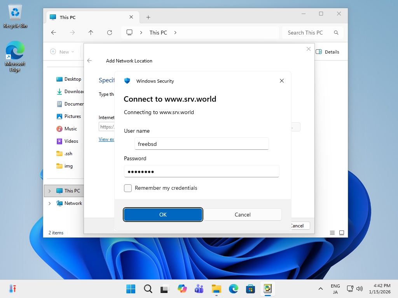This screenshot has width=398, height=298.
Task: Expand This PC in the navigation tree
Action: coord(49,191)
